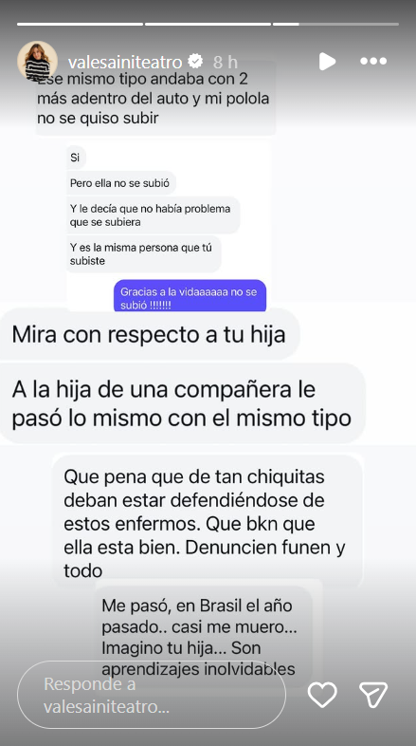The height and width of the screenshot is (746, 416).
Task: Tap the purple 'Gracias a la vidaaaaaa' bubble
Action: tap(190, 296)
